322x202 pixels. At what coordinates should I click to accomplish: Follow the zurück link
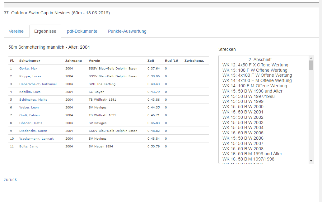tap(10, 180)
